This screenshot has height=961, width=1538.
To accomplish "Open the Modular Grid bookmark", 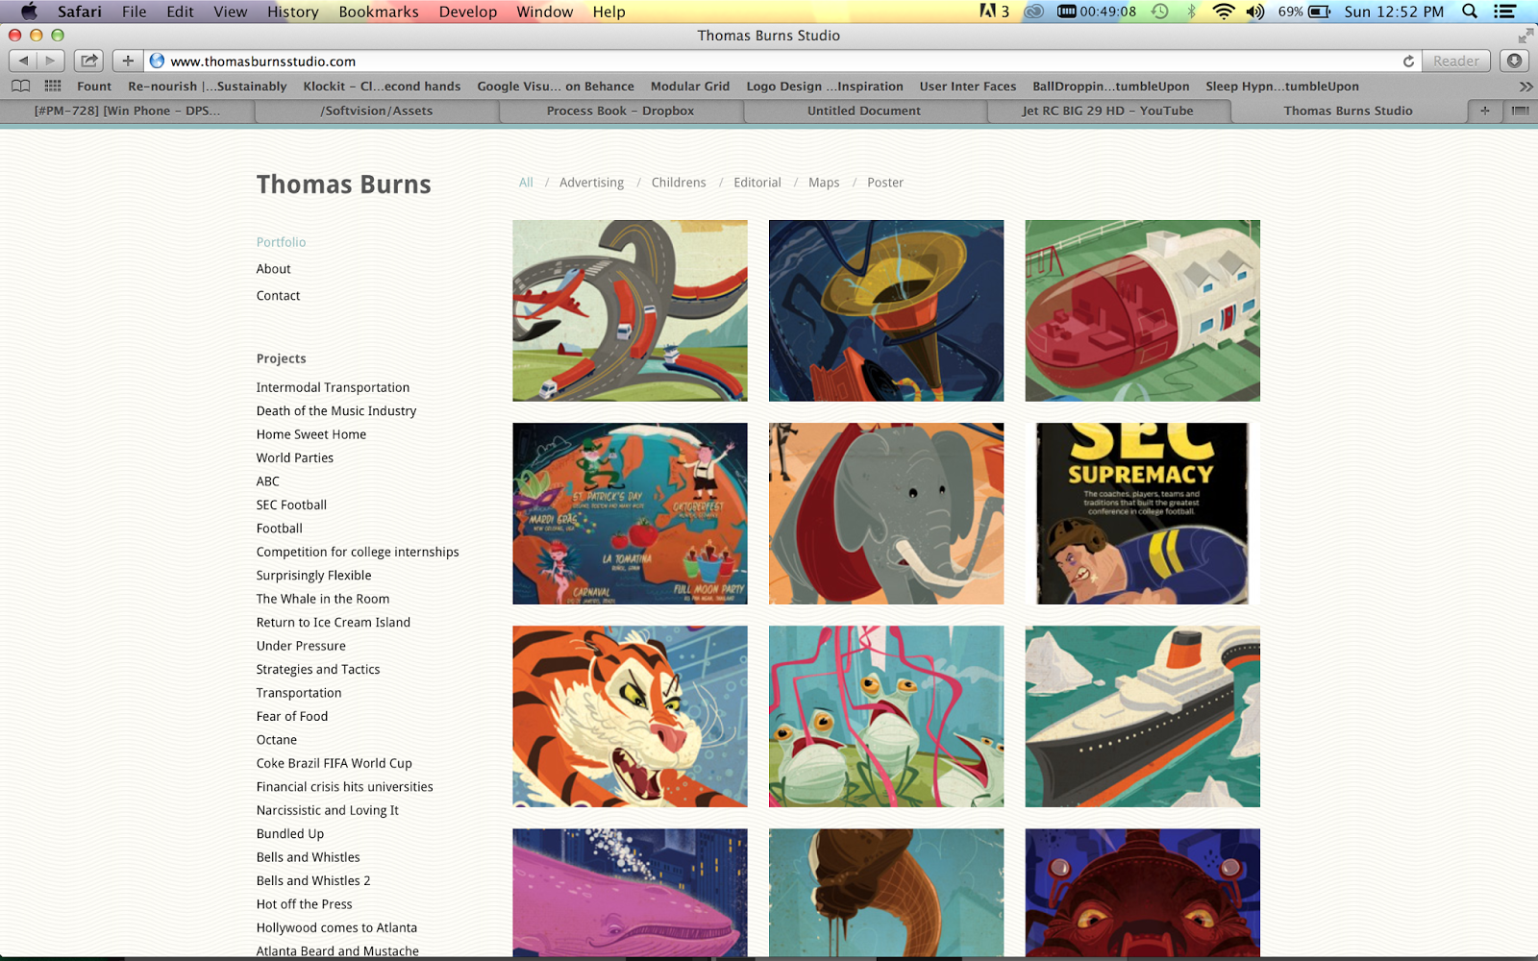I will point(690,86).
